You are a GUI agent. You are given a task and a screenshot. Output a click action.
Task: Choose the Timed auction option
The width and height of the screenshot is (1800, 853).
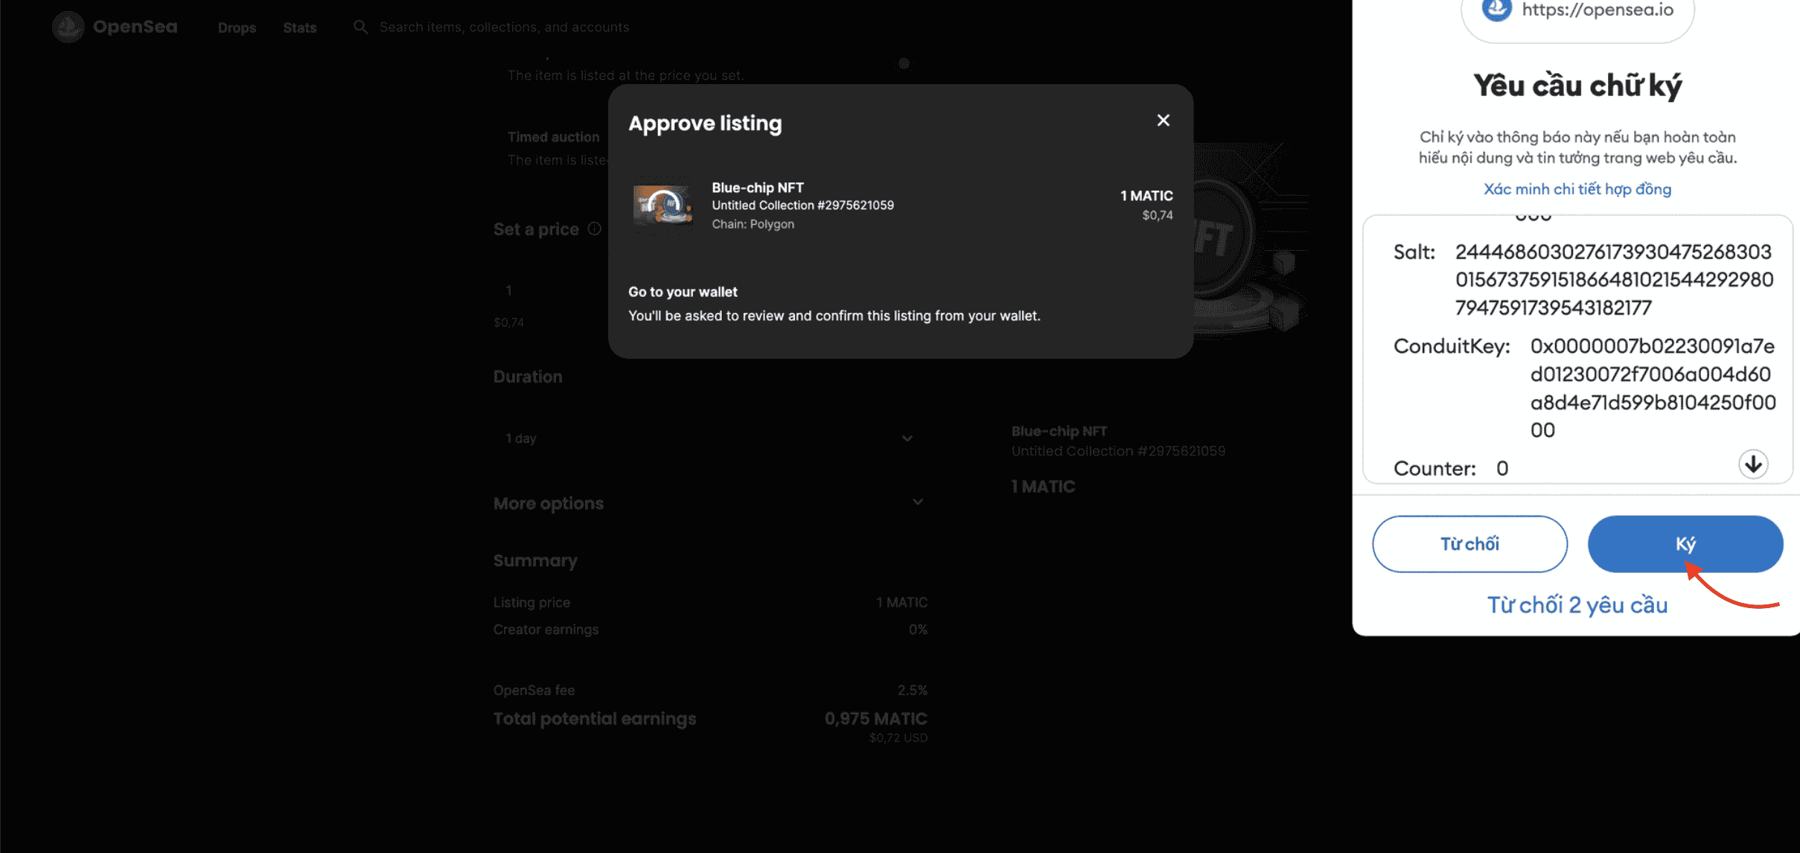point(553,137)
